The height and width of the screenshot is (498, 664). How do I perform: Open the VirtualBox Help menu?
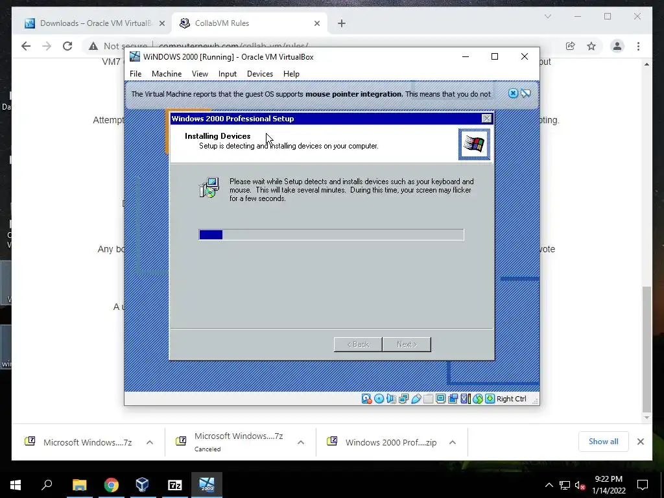(291, 74)
